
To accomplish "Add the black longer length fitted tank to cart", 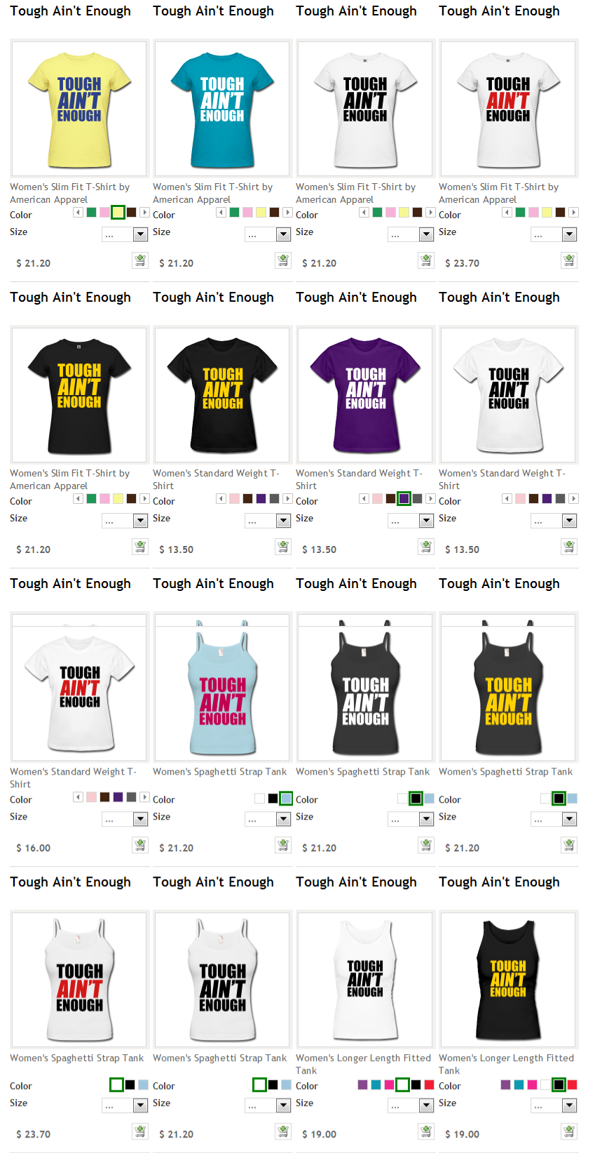I will pyautogui.click(x=569, y=1131).
